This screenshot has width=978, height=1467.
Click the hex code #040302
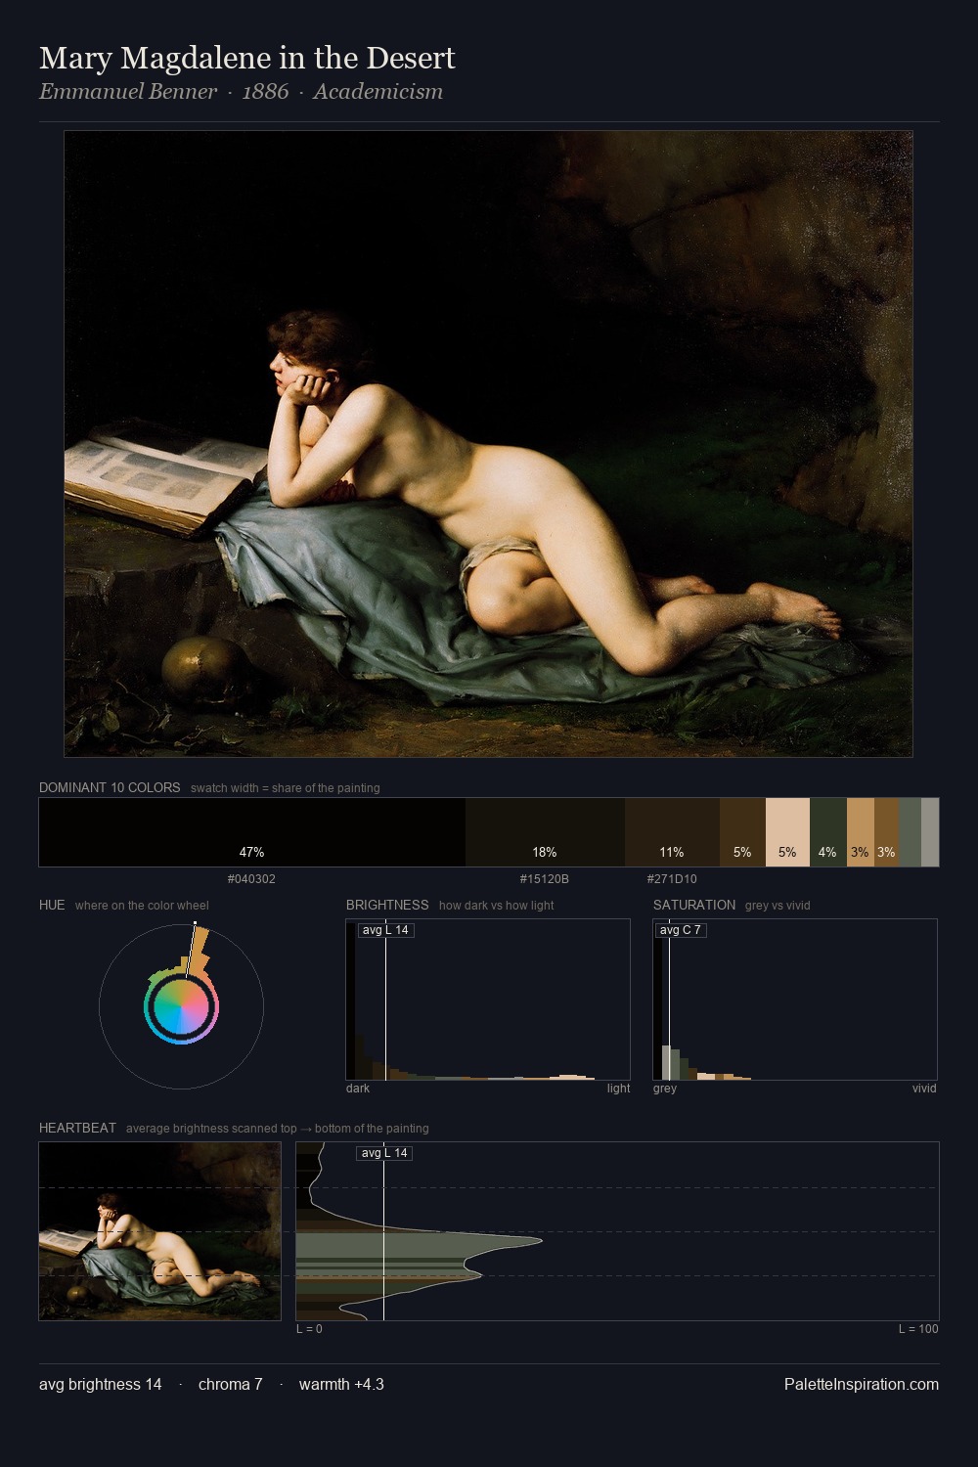251,879
